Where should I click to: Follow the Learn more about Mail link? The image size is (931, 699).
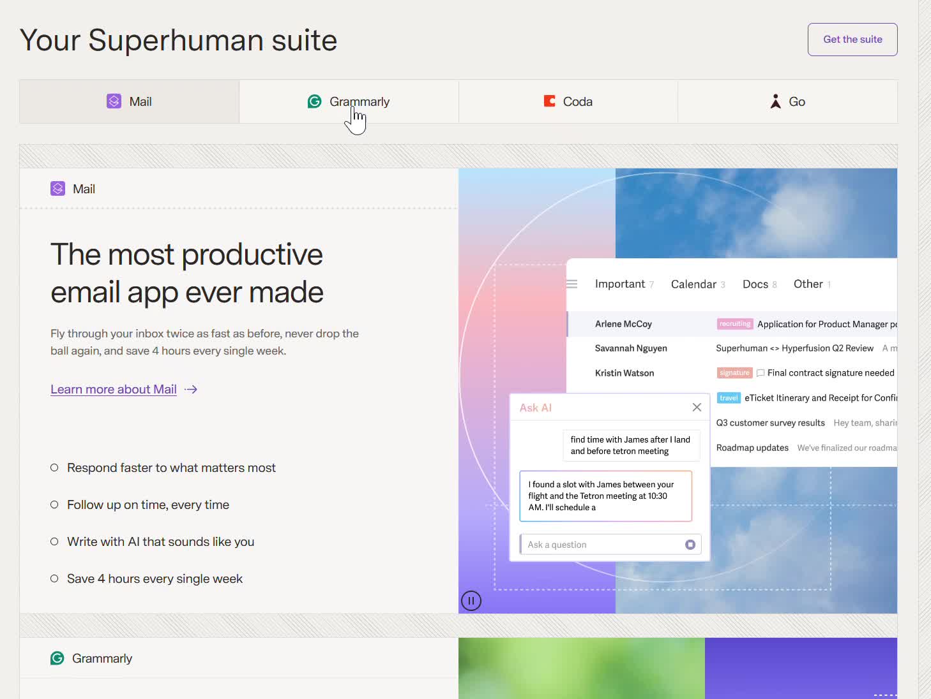point(114,389)
